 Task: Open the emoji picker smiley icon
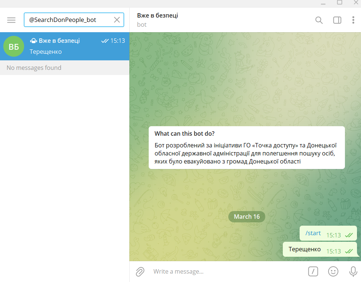tap(333, 271)
